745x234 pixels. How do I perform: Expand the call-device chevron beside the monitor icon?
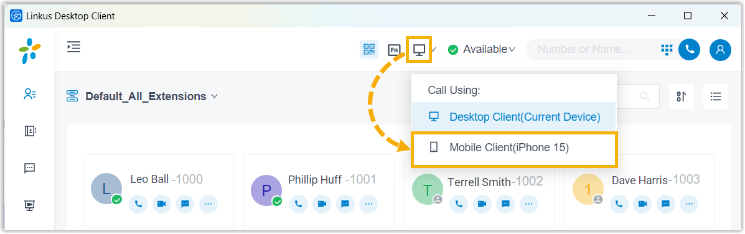click(x=434, y=49)
